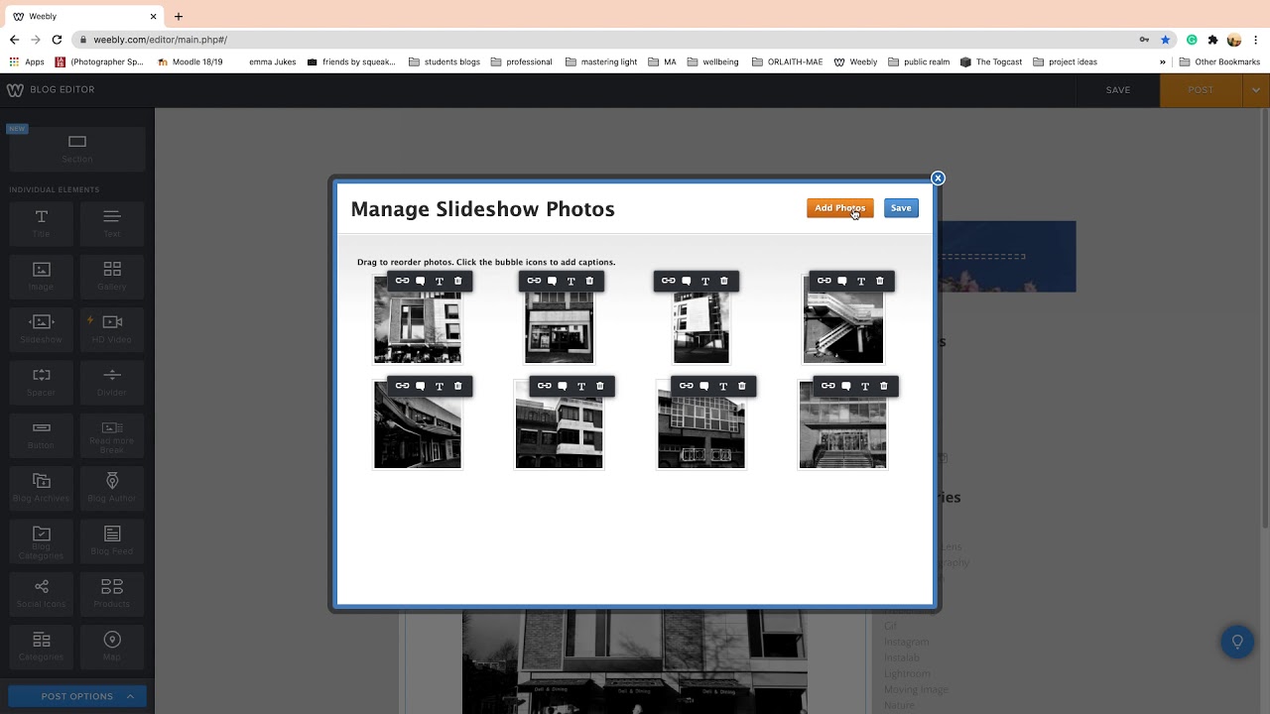Close the Manage Slideshow Photos dialog
This screenshot has width=1270, height=714.
(938, 178)
